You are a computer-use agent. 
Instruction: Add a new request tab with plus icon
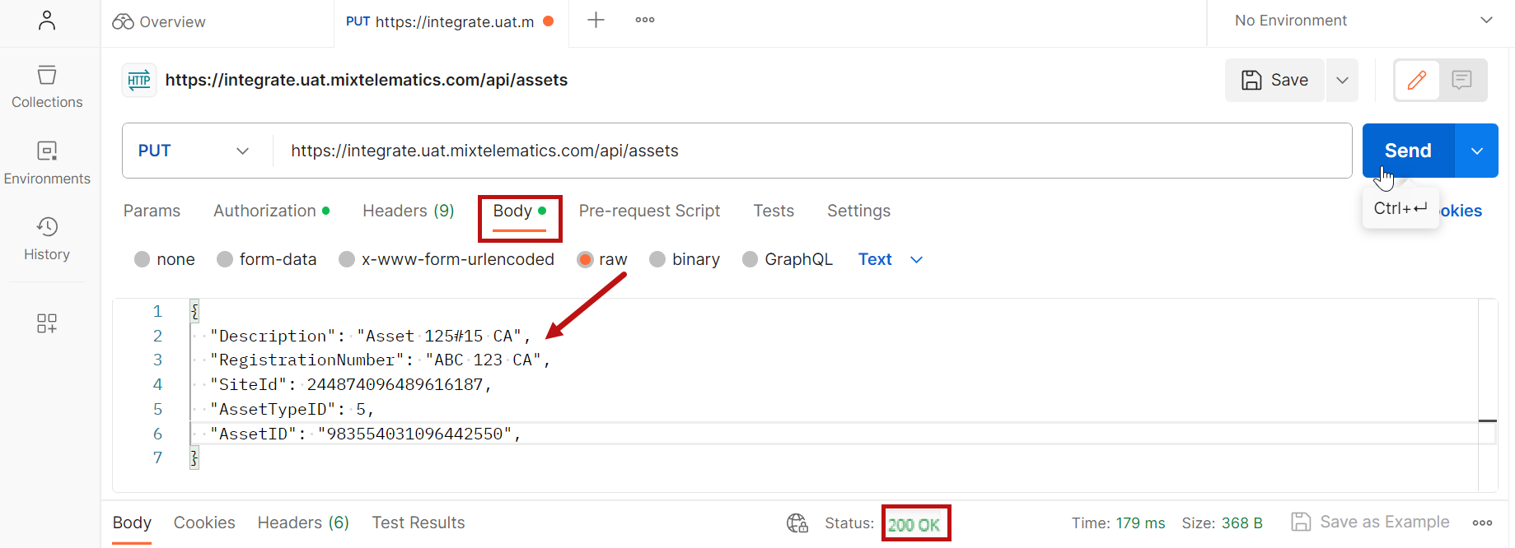596,20
